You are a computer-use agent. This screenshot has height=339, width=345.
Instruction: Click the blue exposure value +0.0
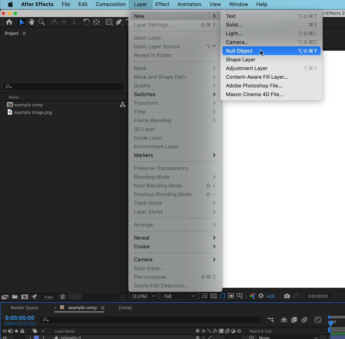click(x=270, y=296)
